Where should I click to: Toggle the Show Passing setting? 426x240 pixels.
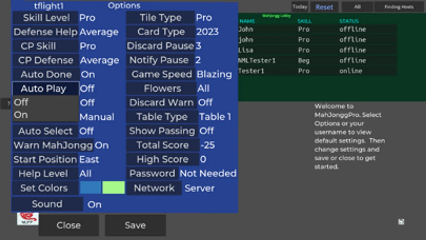[x=162, y=131]
